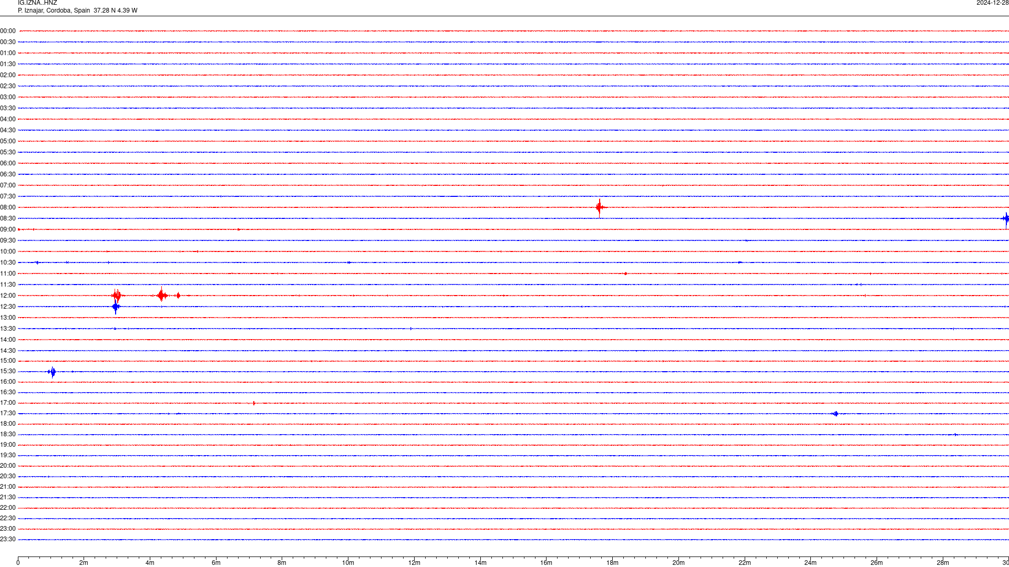Viewport: 1009px width, 567px height.
Task: Select the 07:00 time row label
Action: pos(8,185)
